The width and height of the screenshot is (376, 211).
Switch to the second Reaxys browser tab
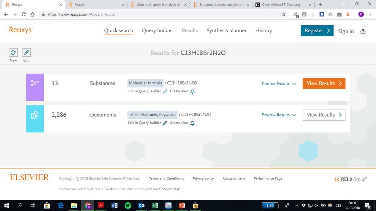(96, 4)
